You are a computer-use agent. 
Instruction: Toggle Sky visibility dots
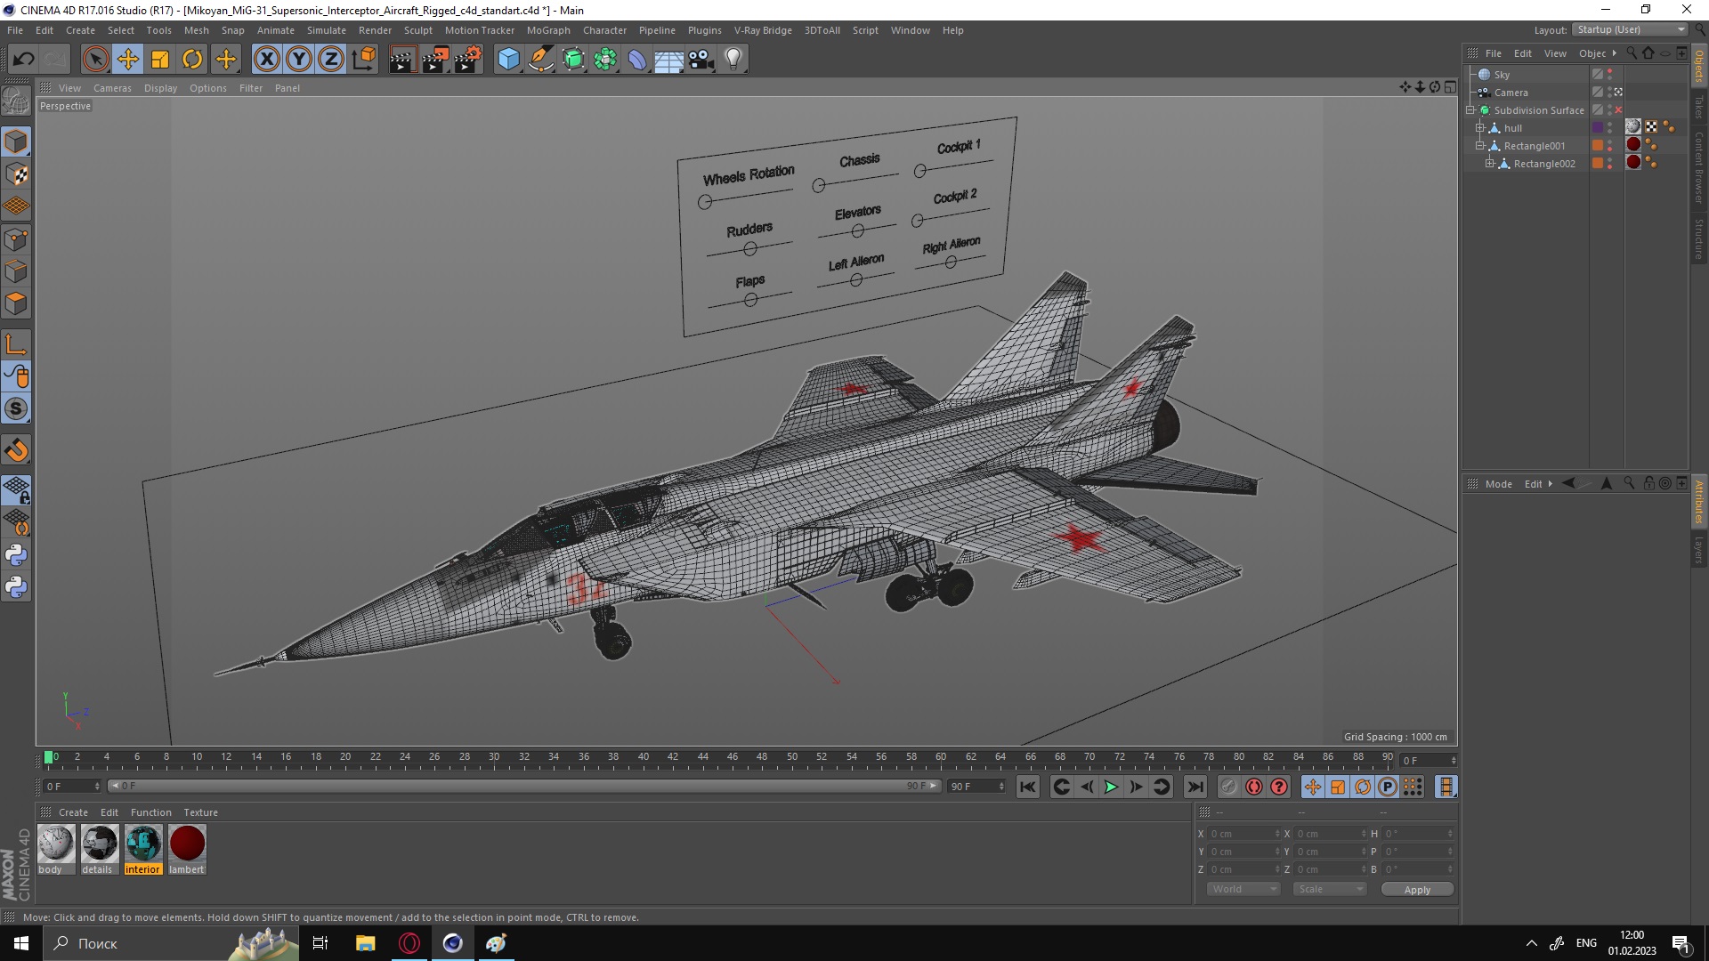pos(1609,75)
